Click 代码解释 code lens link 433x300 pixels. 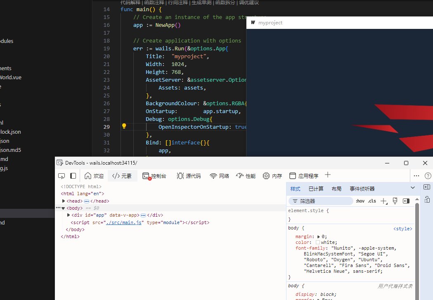130,2
